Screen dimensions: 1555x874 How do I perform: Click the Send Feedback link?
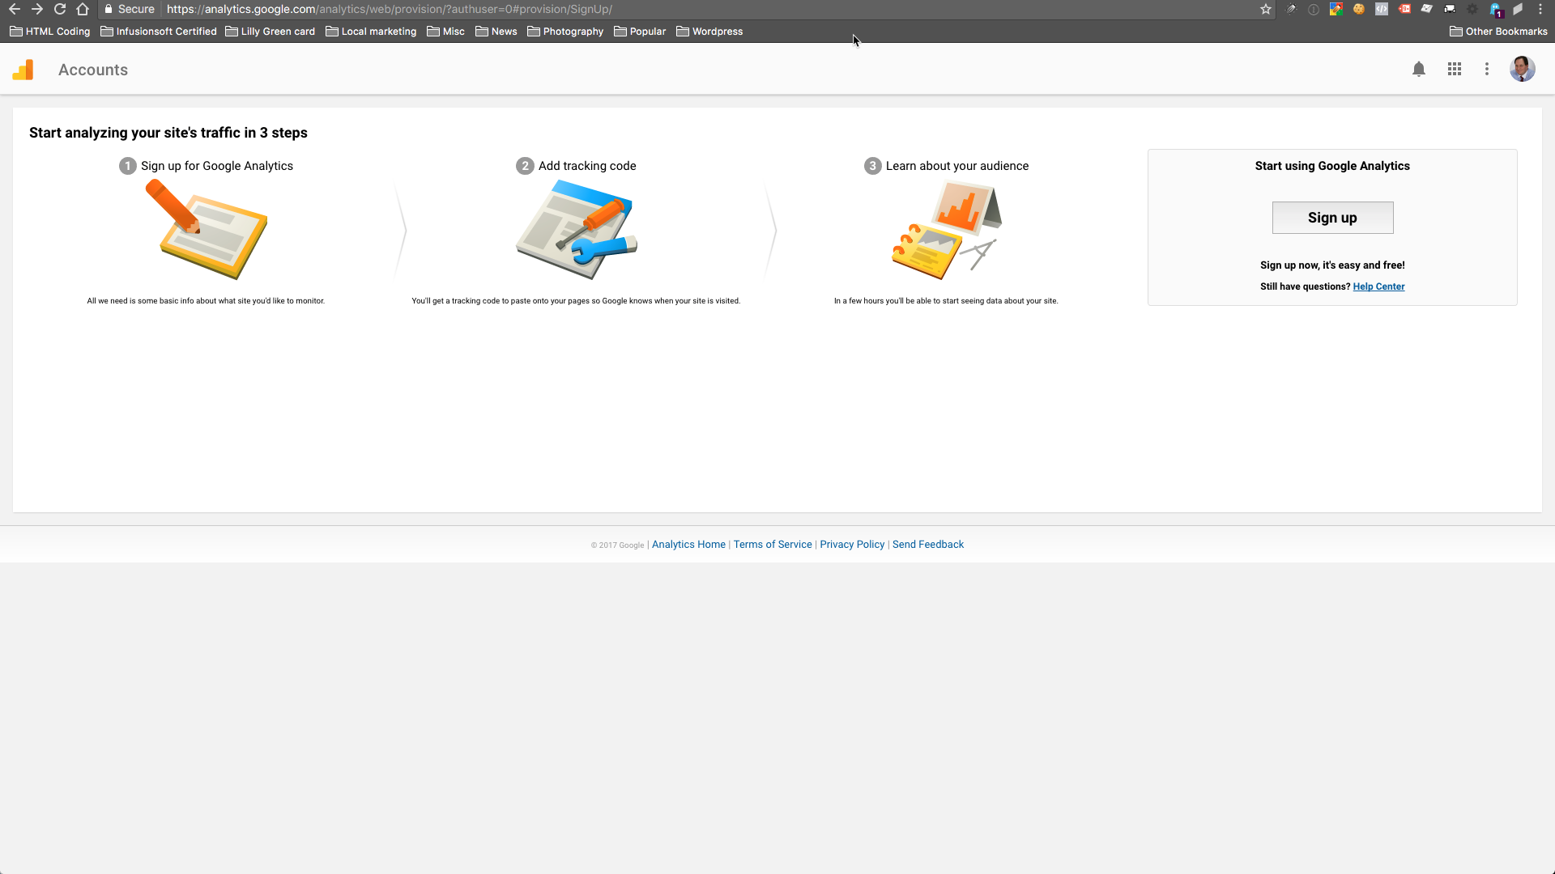pos(928,545)
